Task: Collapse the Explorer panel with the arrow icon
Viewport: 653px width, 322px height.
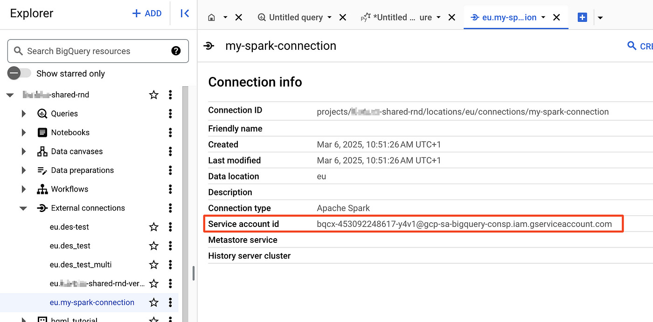Action: pyautogui.click(x=184, y=14)
